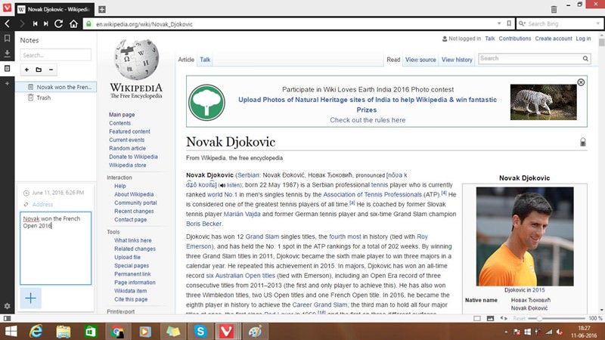Click the Djokovic portrait photo

[x=525, y=236]
